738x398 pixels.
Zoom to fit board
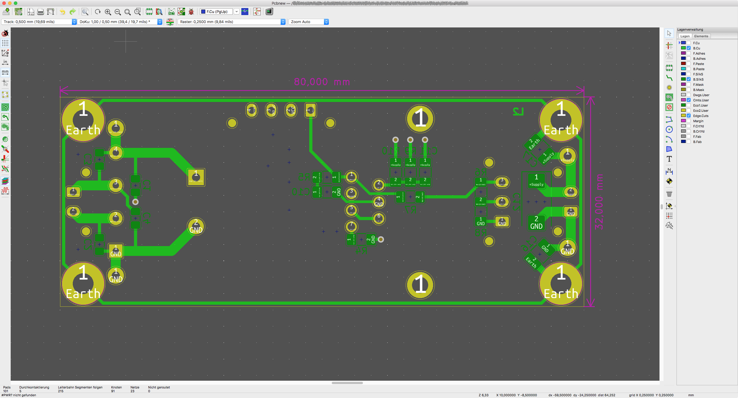[127, 12]
